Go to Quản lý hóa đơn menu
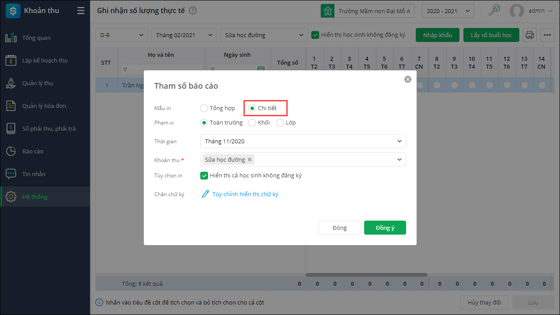 tap(44, 106)
